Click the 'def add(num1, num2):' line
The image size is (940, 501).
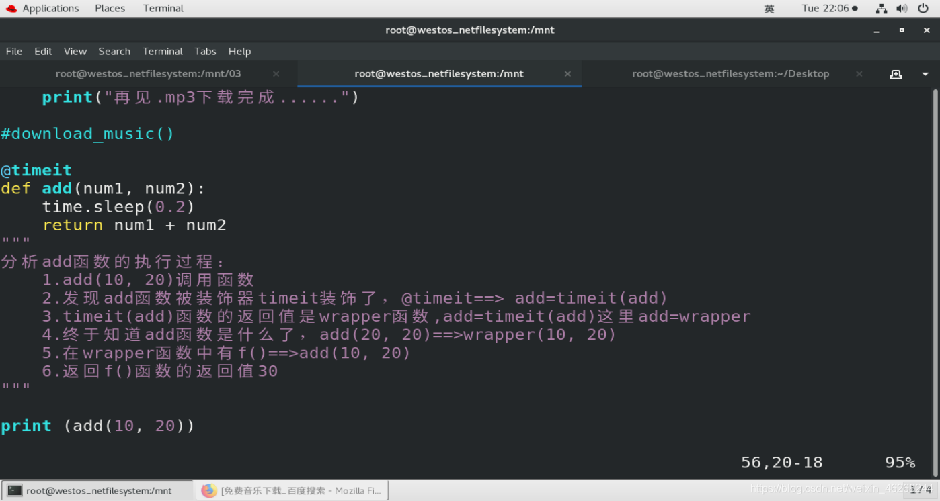click(x=103, y=189)
